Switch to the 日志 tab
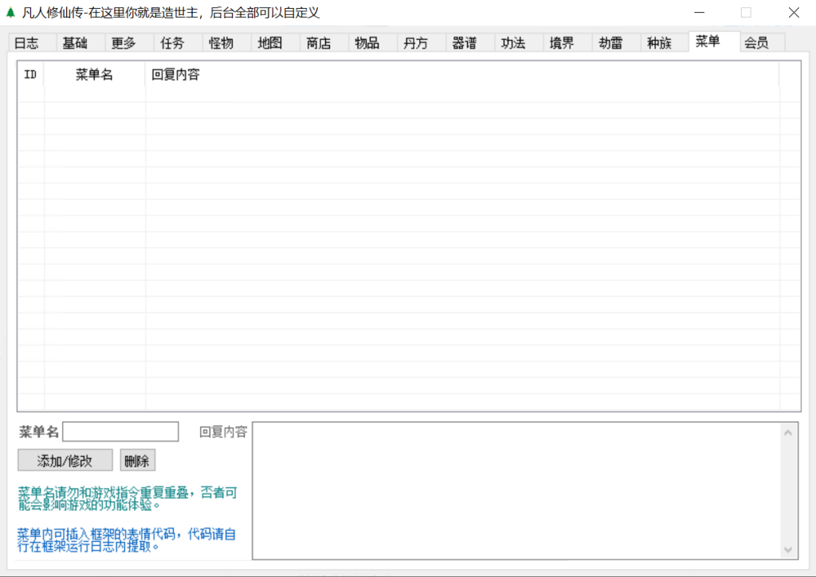 click(x=26, y=44)
